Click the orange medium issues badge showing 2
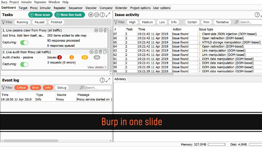The height and width of the screenshot is (147, 262). tap(72, 57)
